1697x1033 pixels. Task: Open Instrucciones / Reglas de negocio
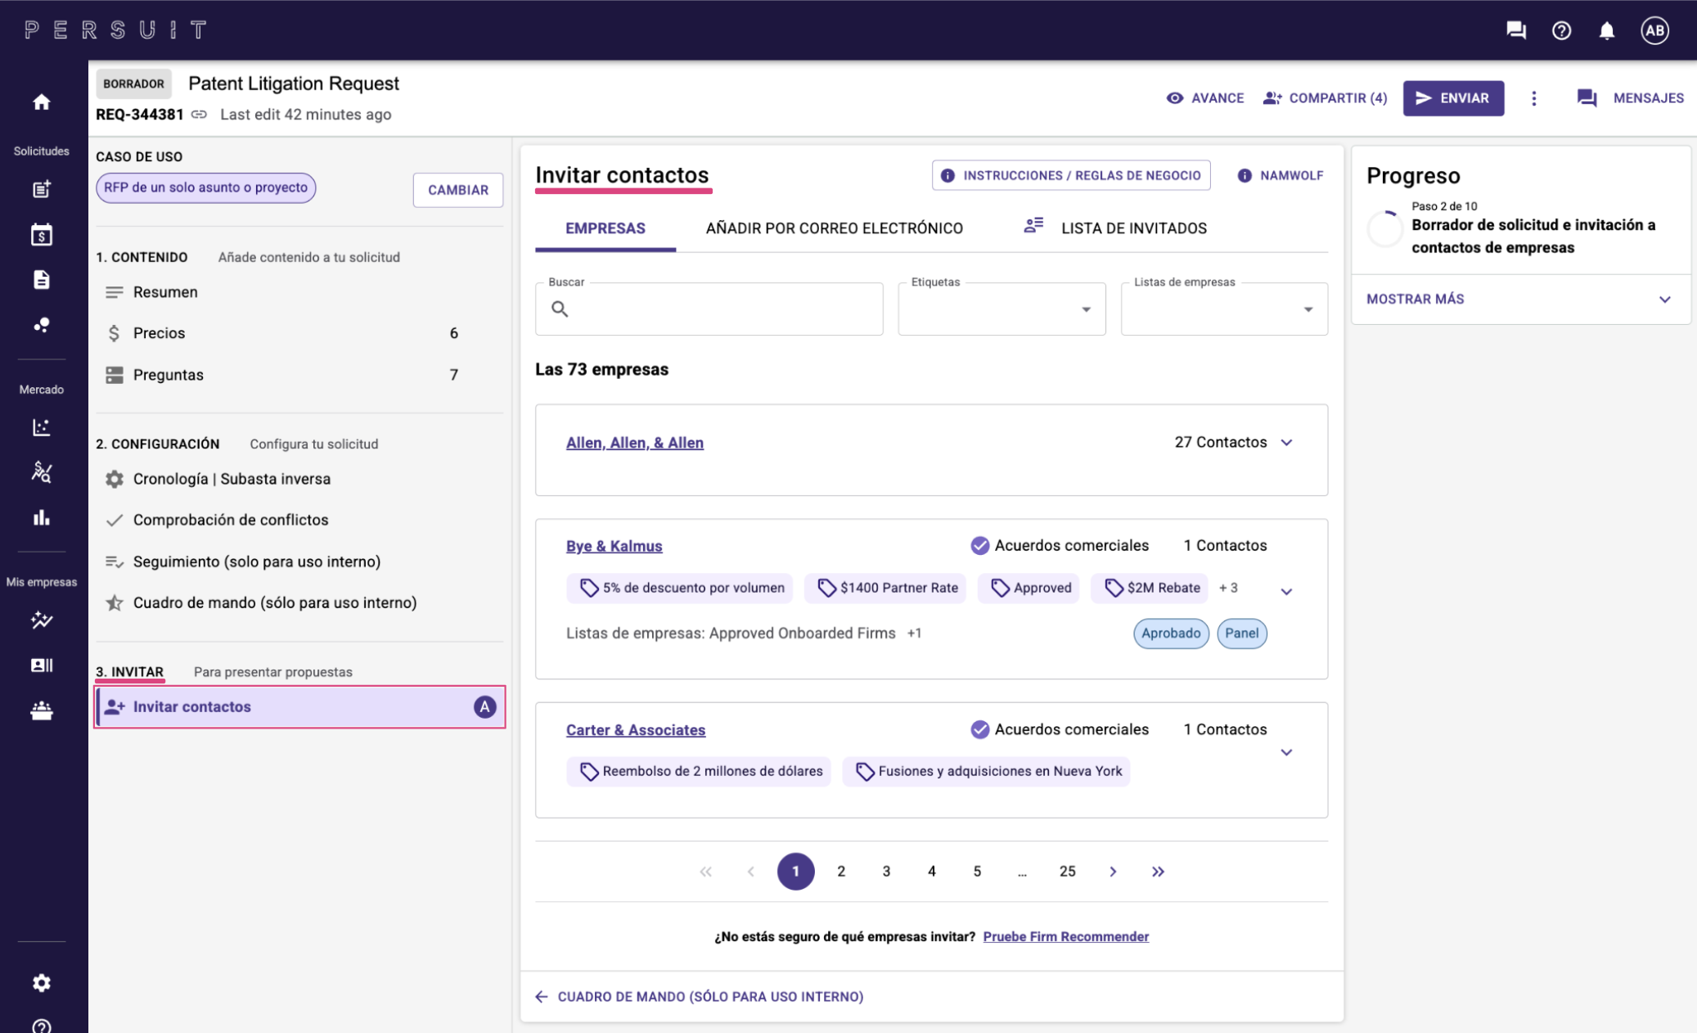tap(1071, 175)
